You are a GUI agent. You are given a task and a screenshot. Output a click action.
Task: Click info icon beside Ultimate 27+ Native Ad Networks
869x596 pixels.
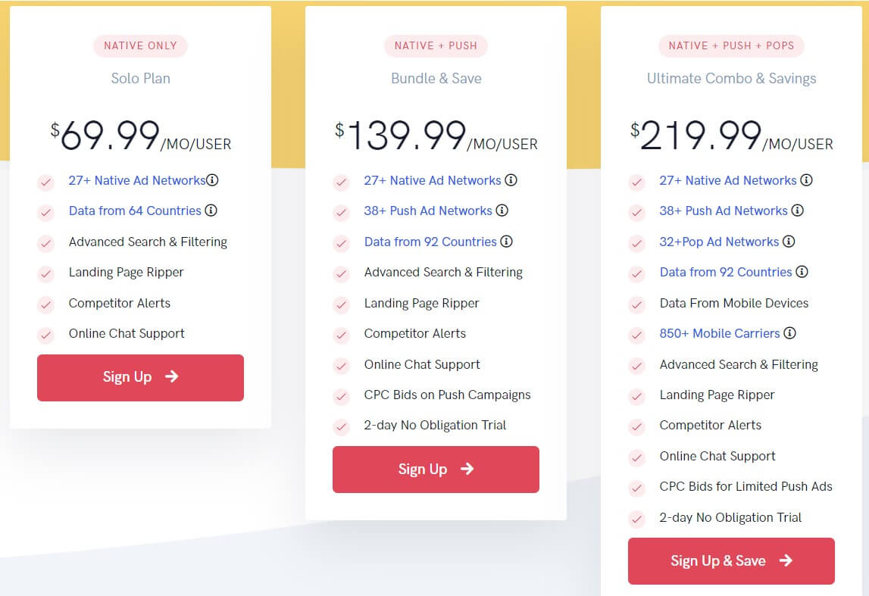click(x=807, y=180)
